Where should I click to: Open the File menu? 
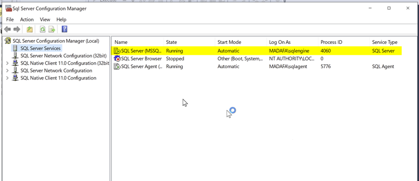[x=10, y=19]
